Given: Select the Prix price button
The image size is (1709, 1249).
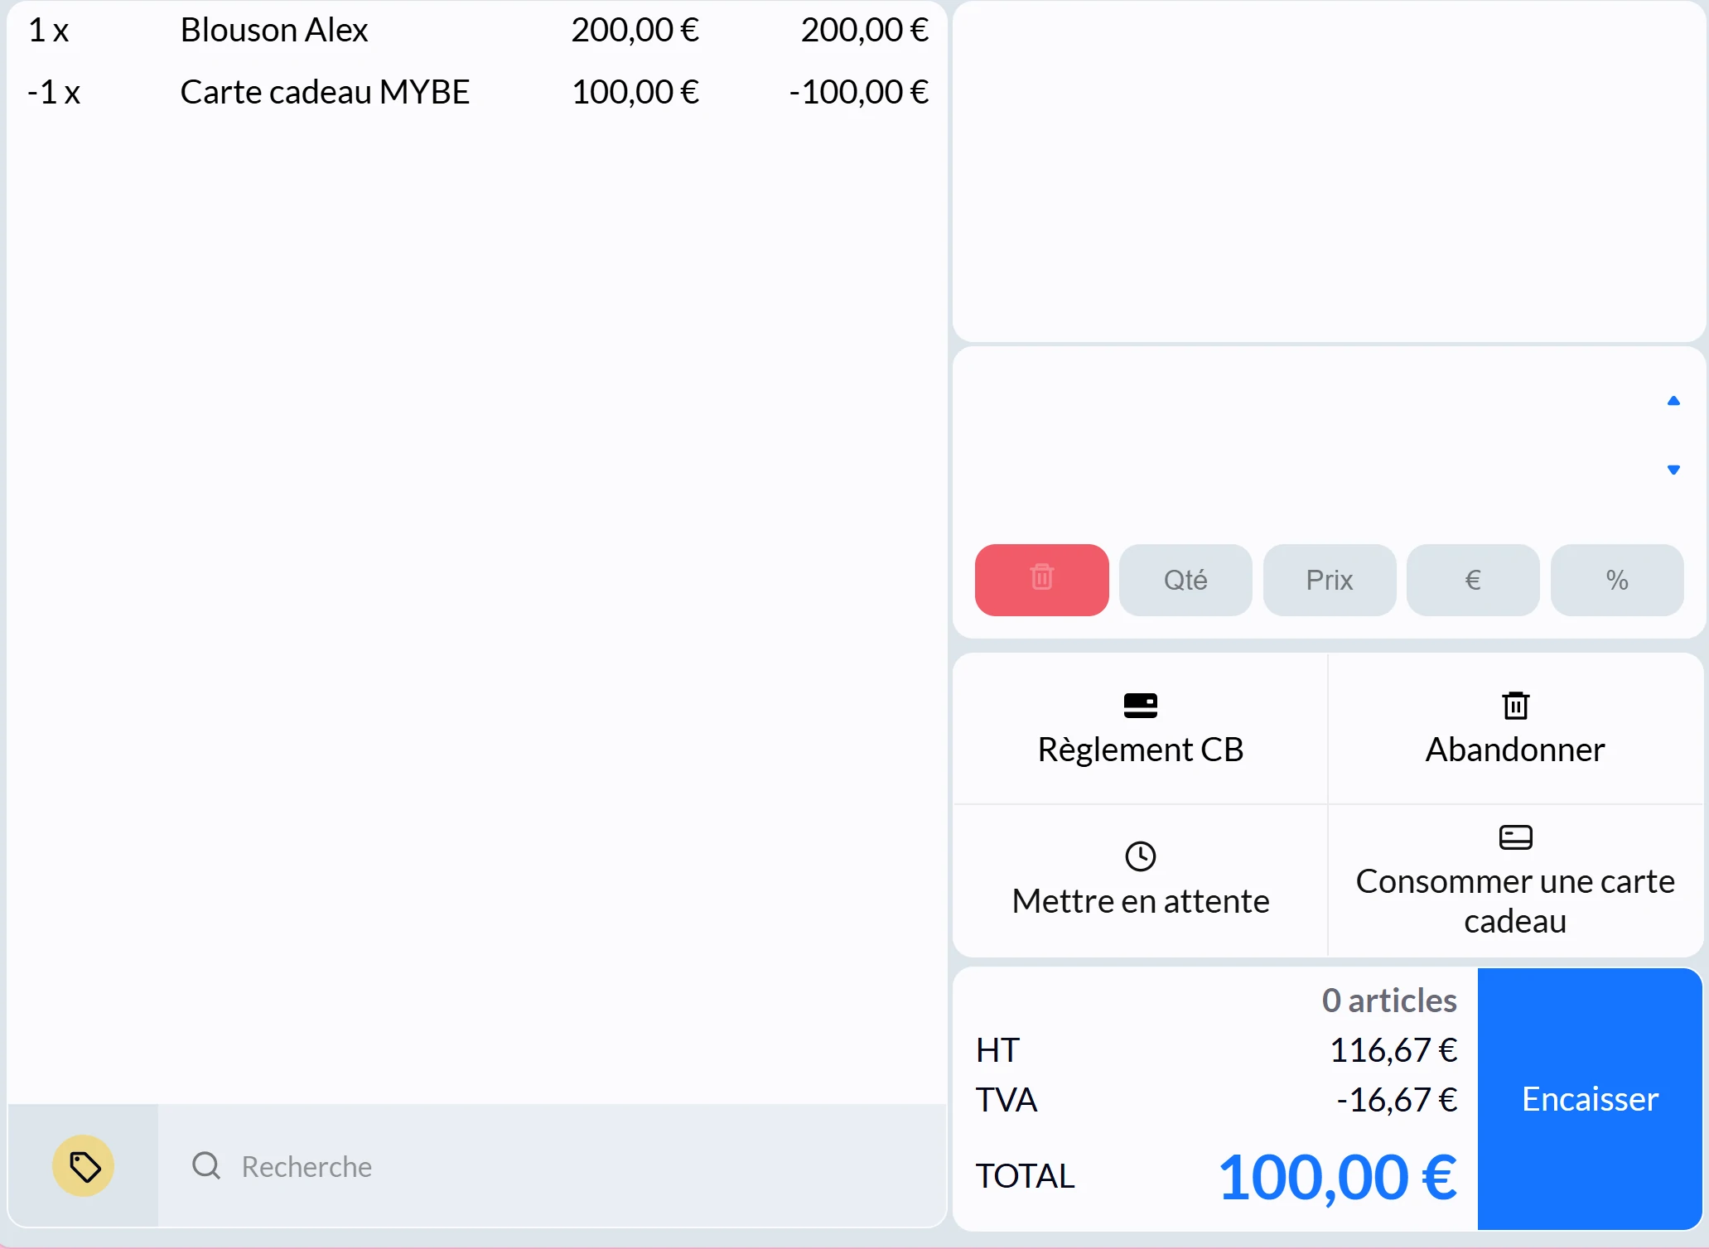Looking at the screenshot, I should pos(1330,580).
